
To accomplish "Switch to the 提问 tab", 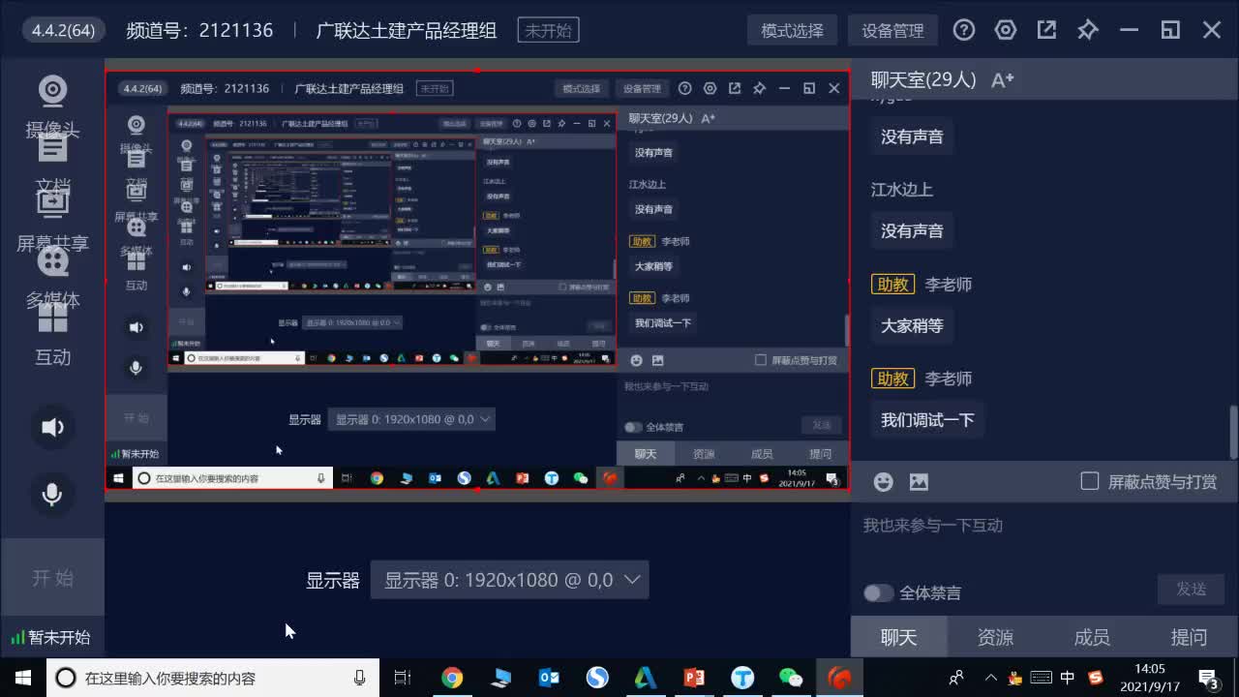I will pos(1189,637).
